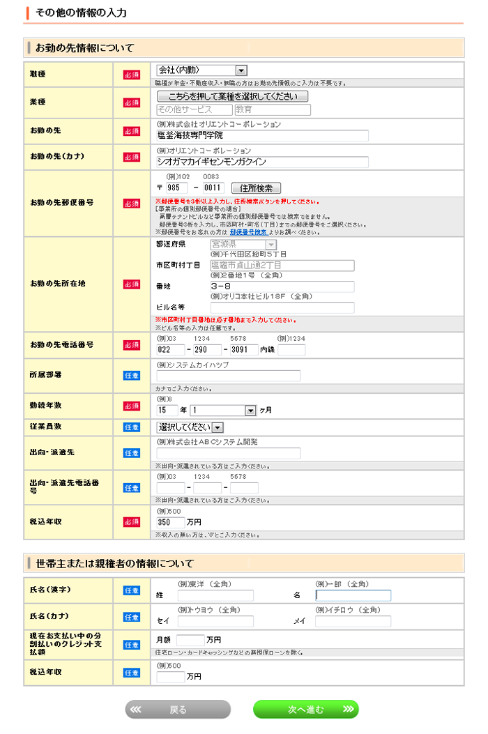Click the household 税込年収 field
The width and height of the screenshot is (488, 734).
(171, 677)
